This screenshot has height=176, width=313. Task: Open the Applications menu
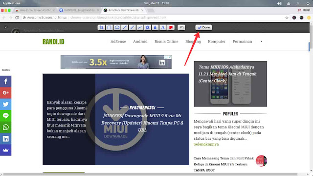click(11, 3)
